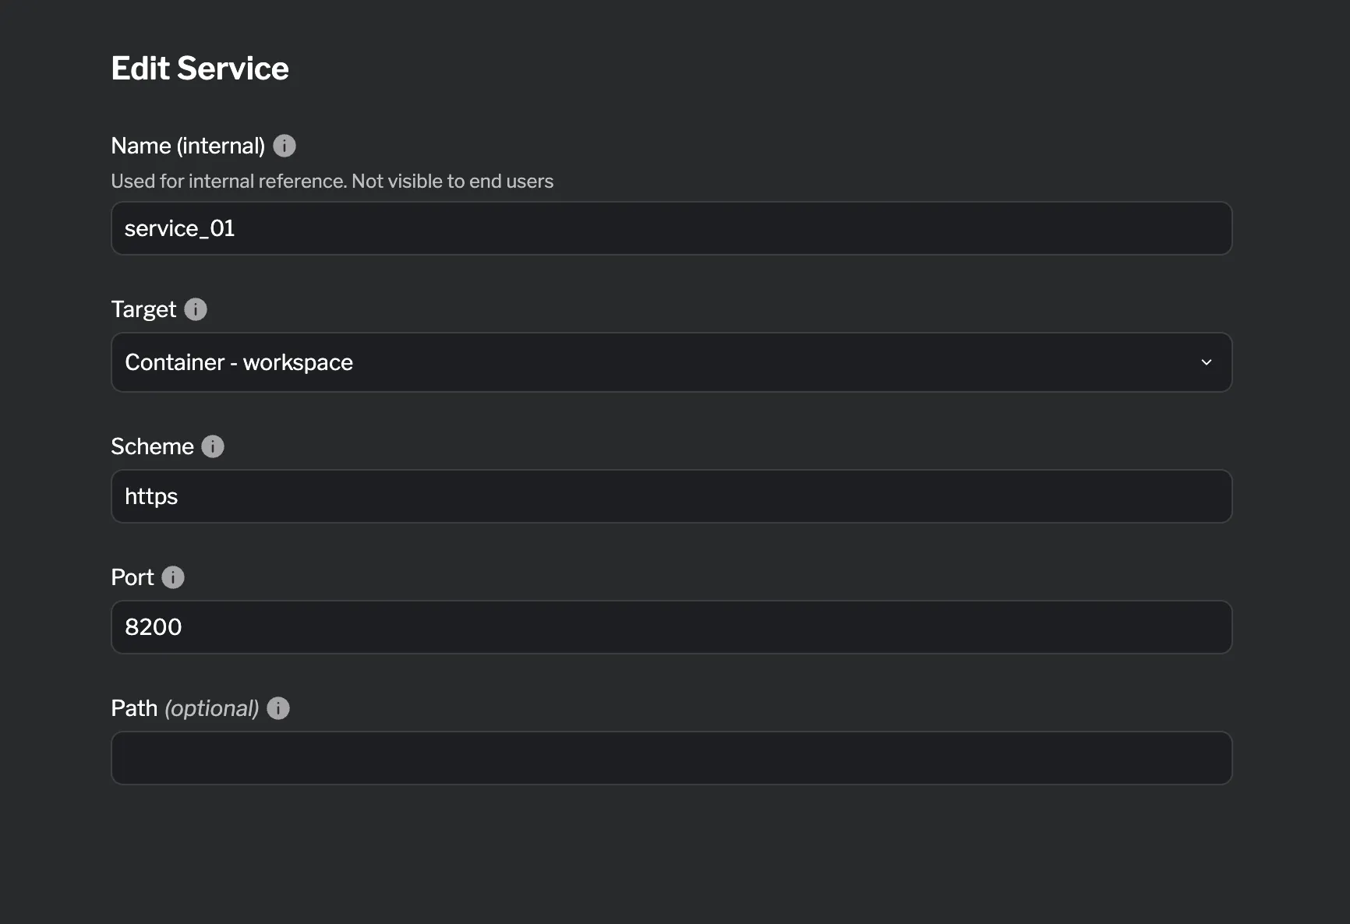Click the info icon next to Scheme
Image resolution: width=1350 pixels, height=924 pixels.
click(212, 446)
